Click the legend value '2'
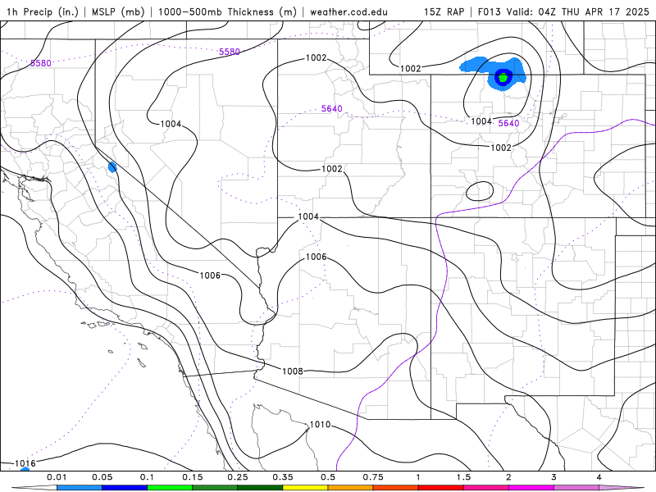Viewport: 656px width, 492px height. pyautogui.click(x=508, y=477)
